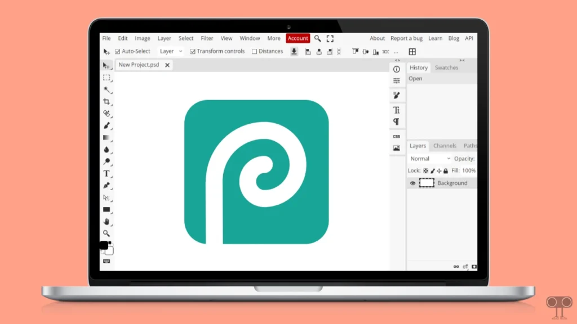The image size is (577, 324).
Task: Switch to the Channels tab
Action: [x=445, y=146]
